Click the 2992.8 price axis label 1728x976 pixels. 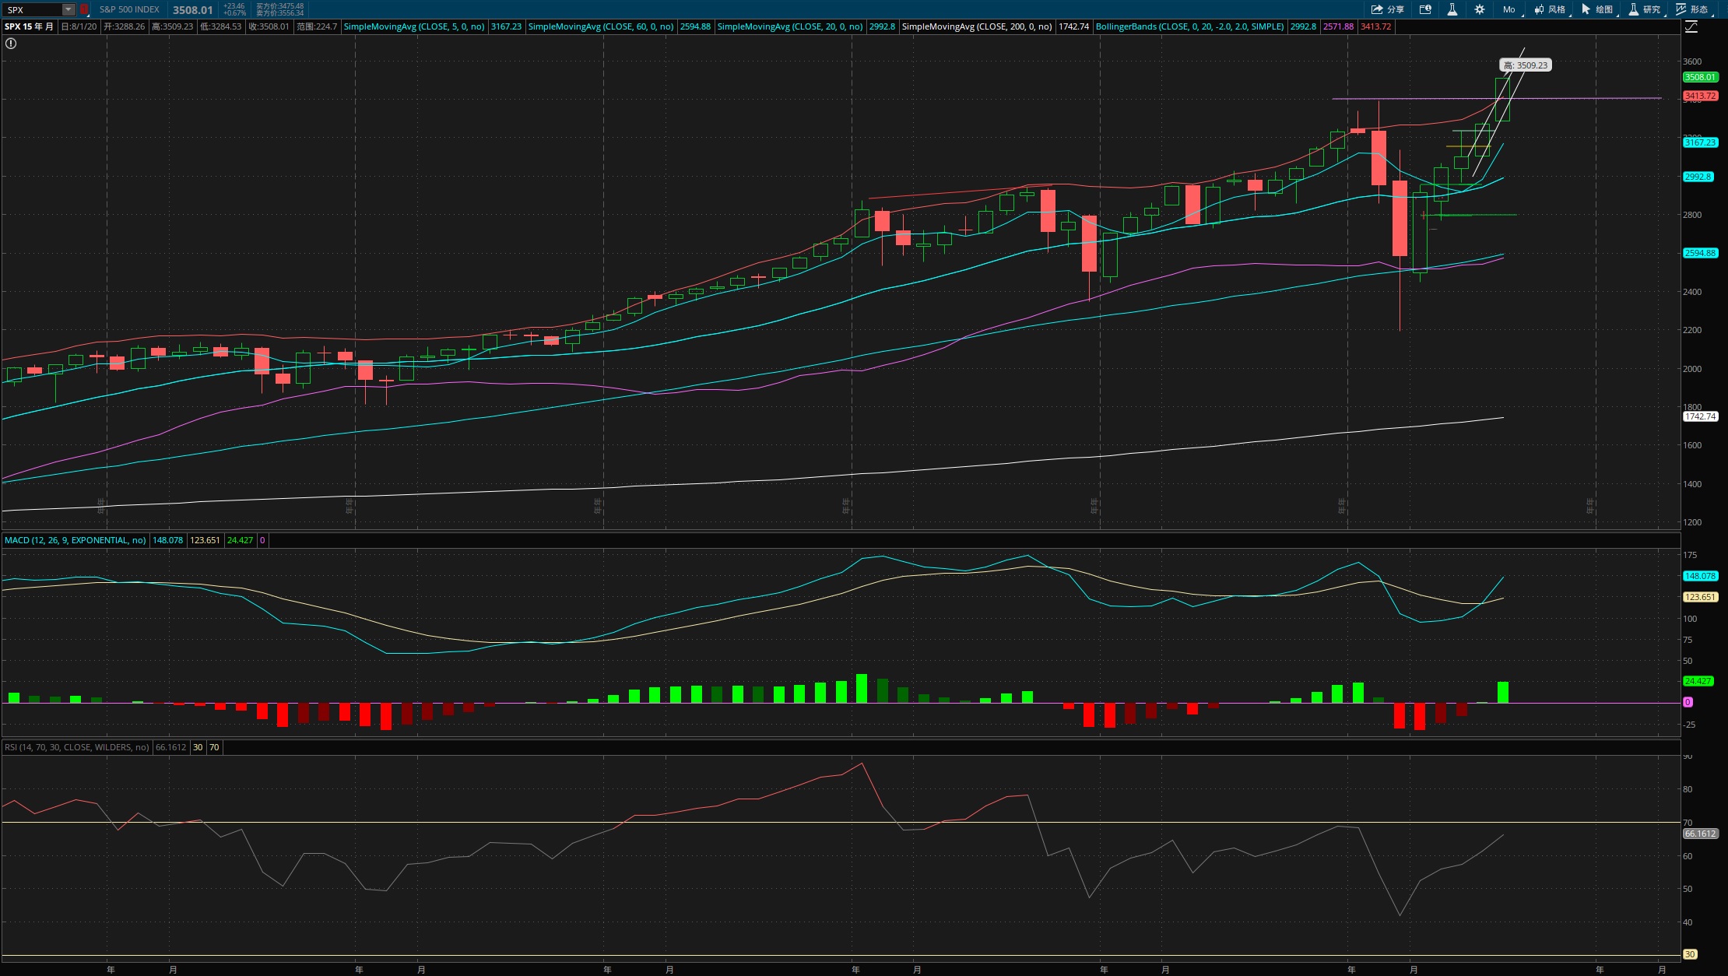(x=1698, y=177)
